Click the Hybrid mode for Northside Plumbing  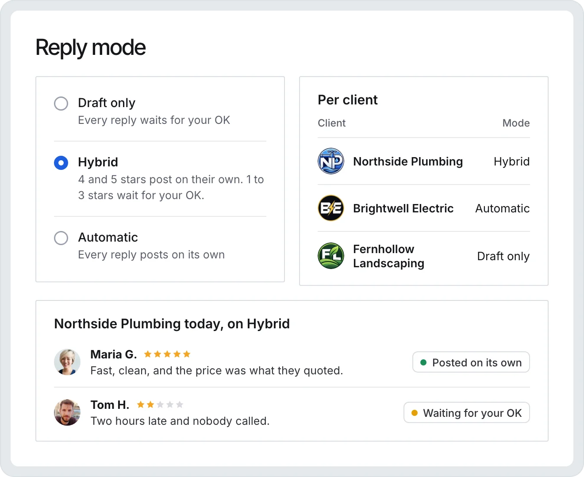point(511,162)
